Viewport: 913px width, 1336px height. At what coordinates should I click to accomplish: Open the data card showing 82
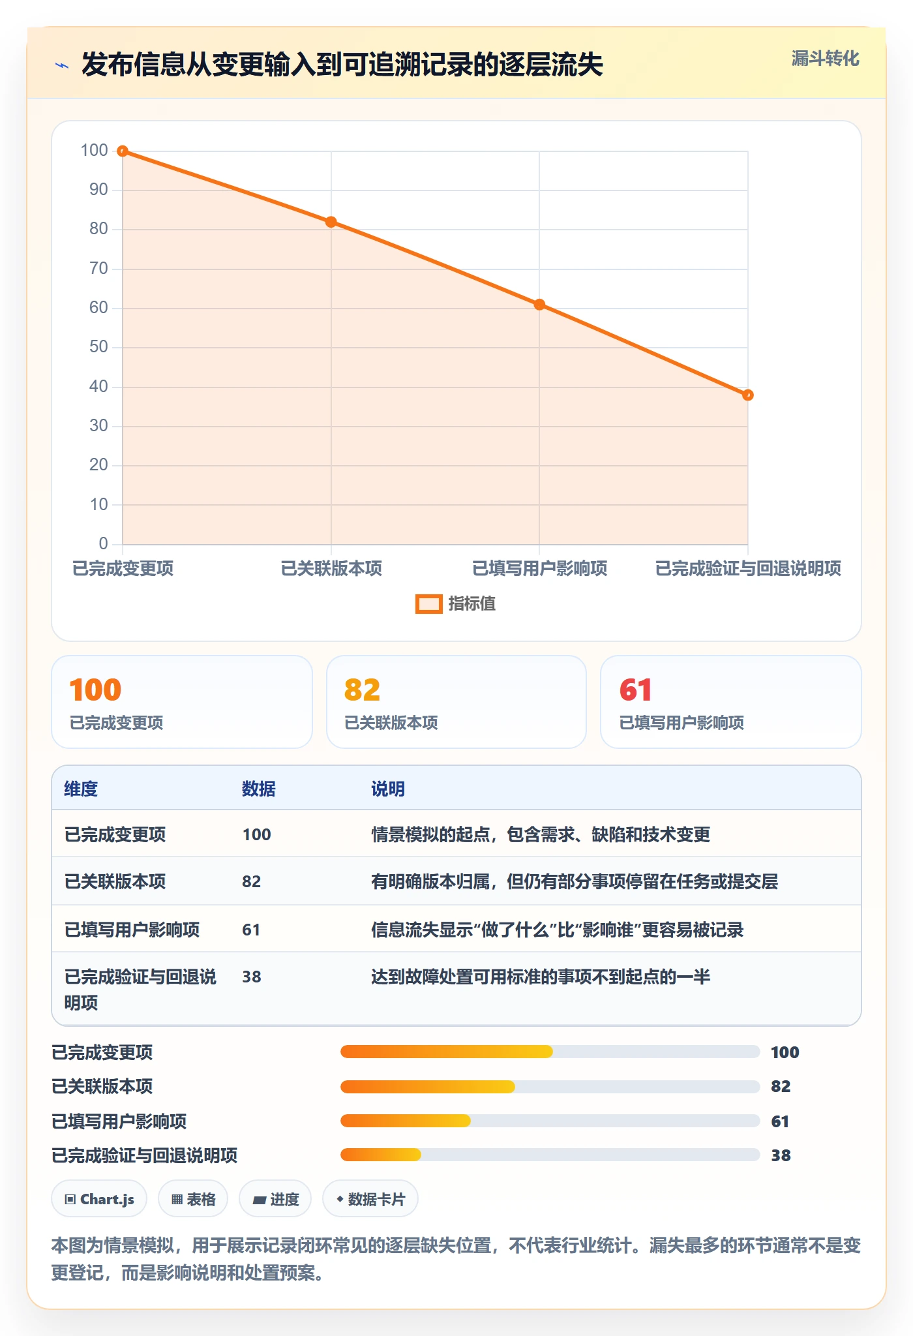456,702
